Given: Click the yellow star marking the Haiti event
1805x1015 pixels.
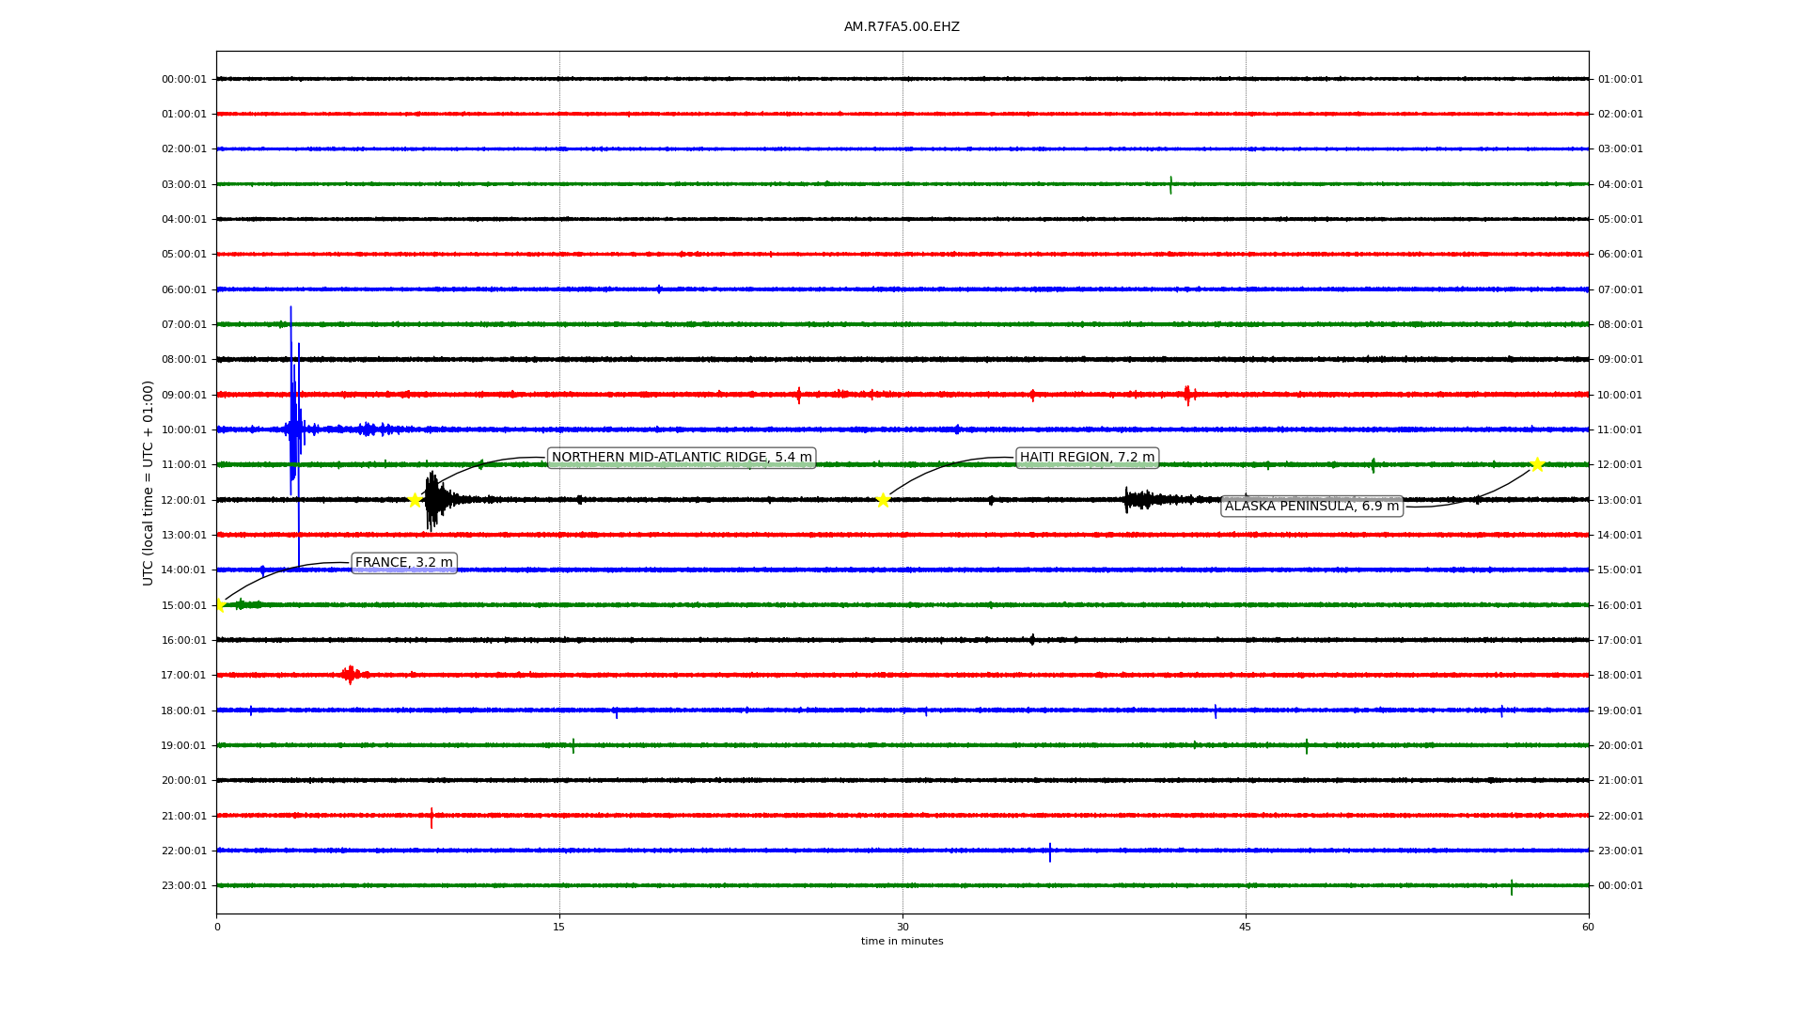Looking at the screenshot, I should (883, 500).
